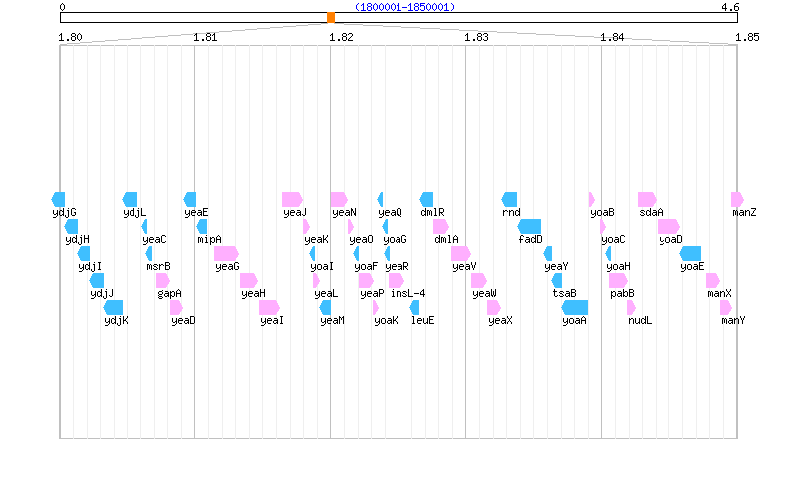This screenshot has height=498, width=797.
Task: Select the blue yoaE gene arrow
Action: coord(691,253)
